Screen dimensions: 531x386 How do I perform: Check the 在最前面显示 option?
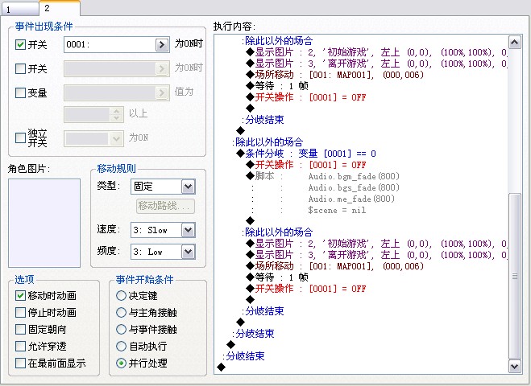pyautogui.click(x=20, y=363)
